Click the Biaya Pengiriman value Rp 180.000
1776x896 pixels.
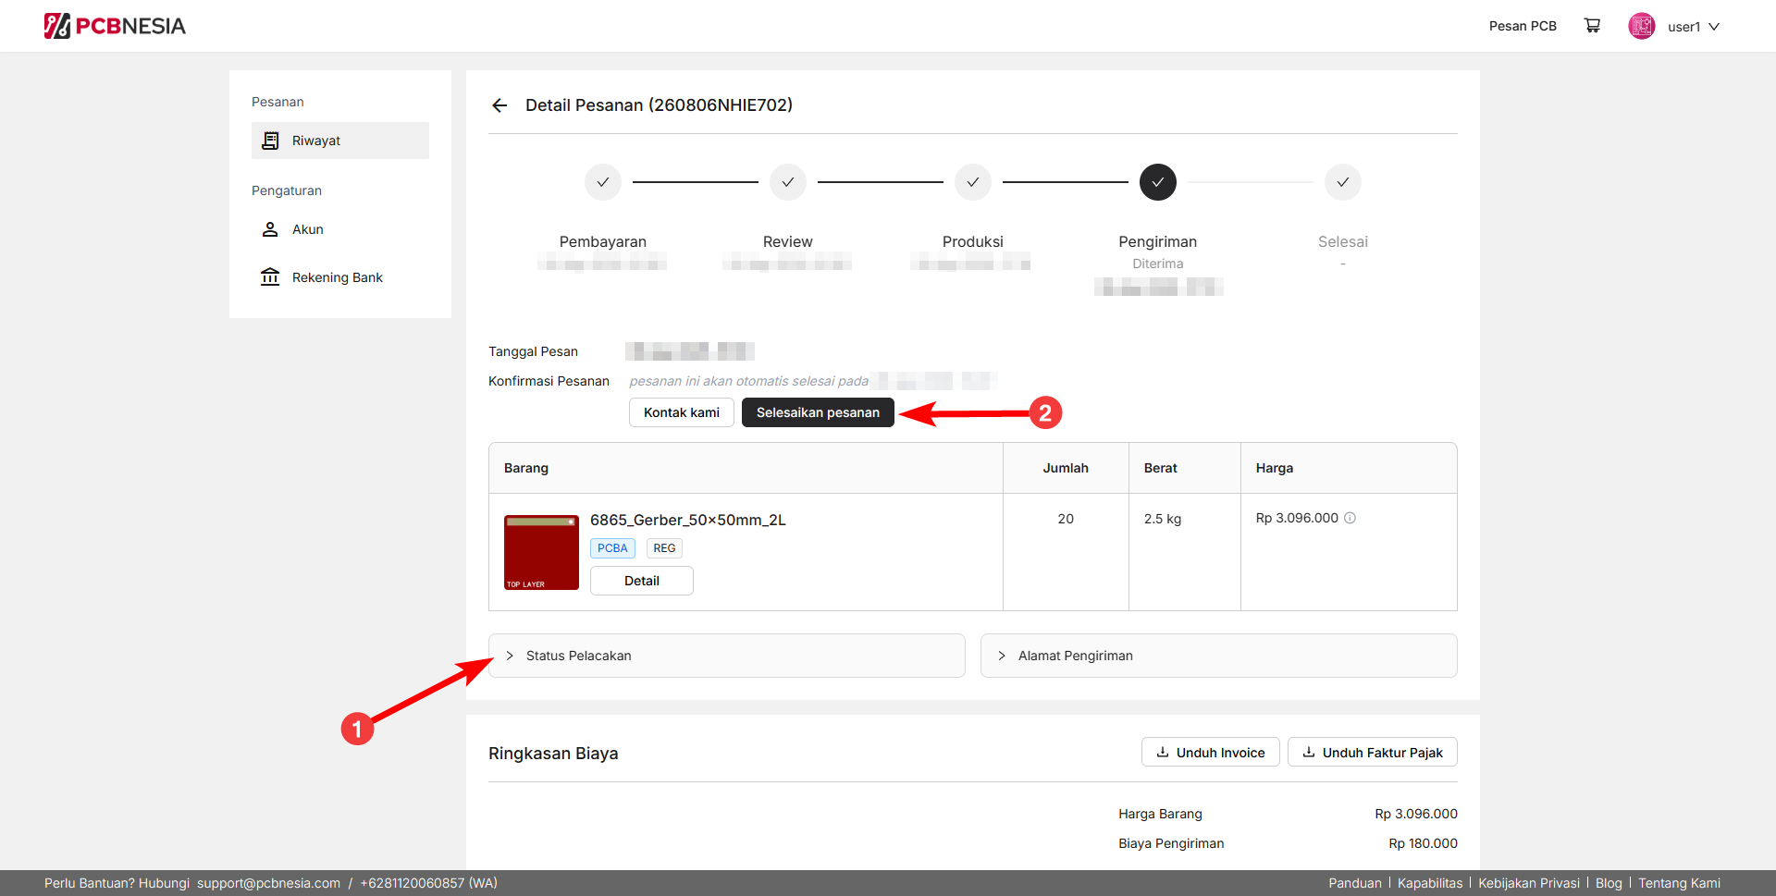tap(1423, 843)
